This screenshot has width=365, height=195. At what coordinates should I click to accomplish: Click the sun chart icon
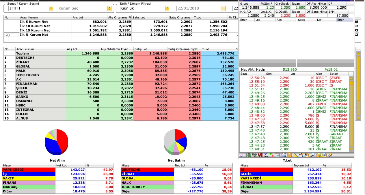pos(330,155)
